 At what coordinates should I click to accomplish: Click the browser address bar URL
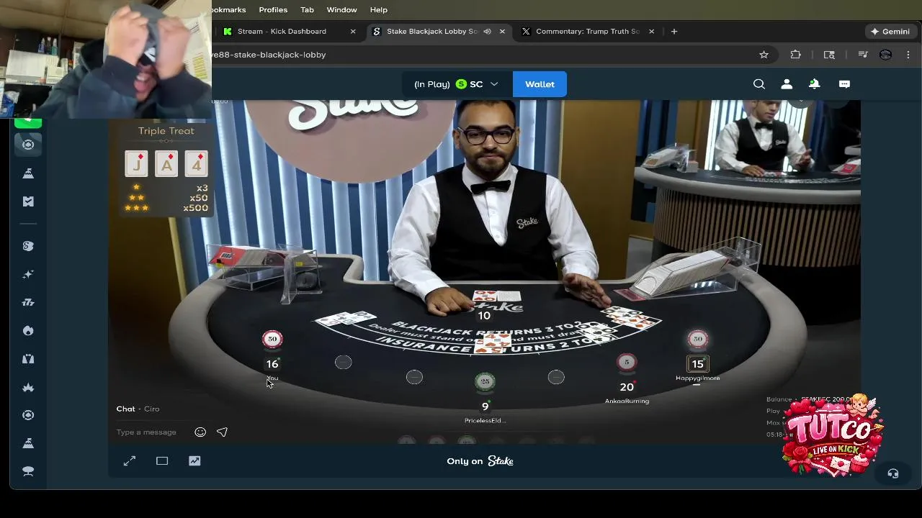(x=269, y=55)
